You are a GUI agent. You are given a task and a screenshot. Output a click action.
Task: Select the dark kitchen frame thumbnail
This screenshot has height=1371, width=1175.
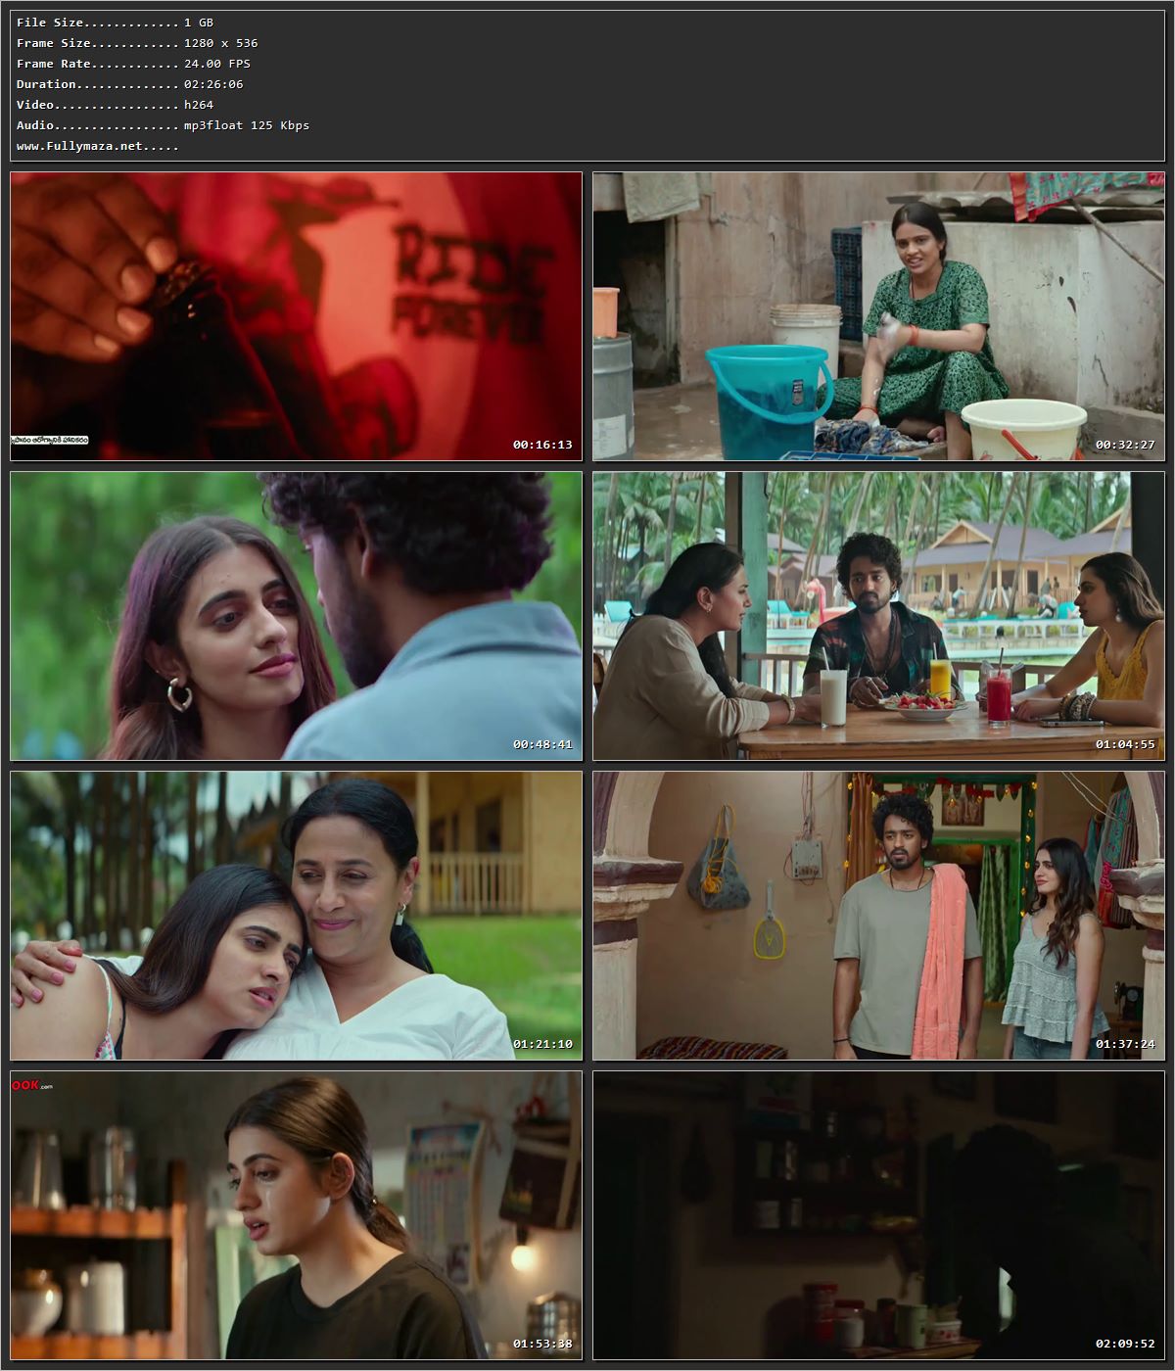pos(878,1215)
